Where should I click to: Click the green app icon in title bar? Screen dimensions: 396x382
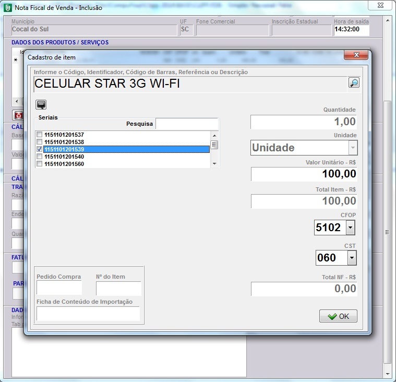point(7,7)
